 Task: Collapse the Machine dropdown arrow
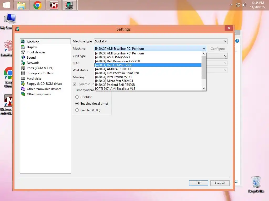(x=204, y=49)
